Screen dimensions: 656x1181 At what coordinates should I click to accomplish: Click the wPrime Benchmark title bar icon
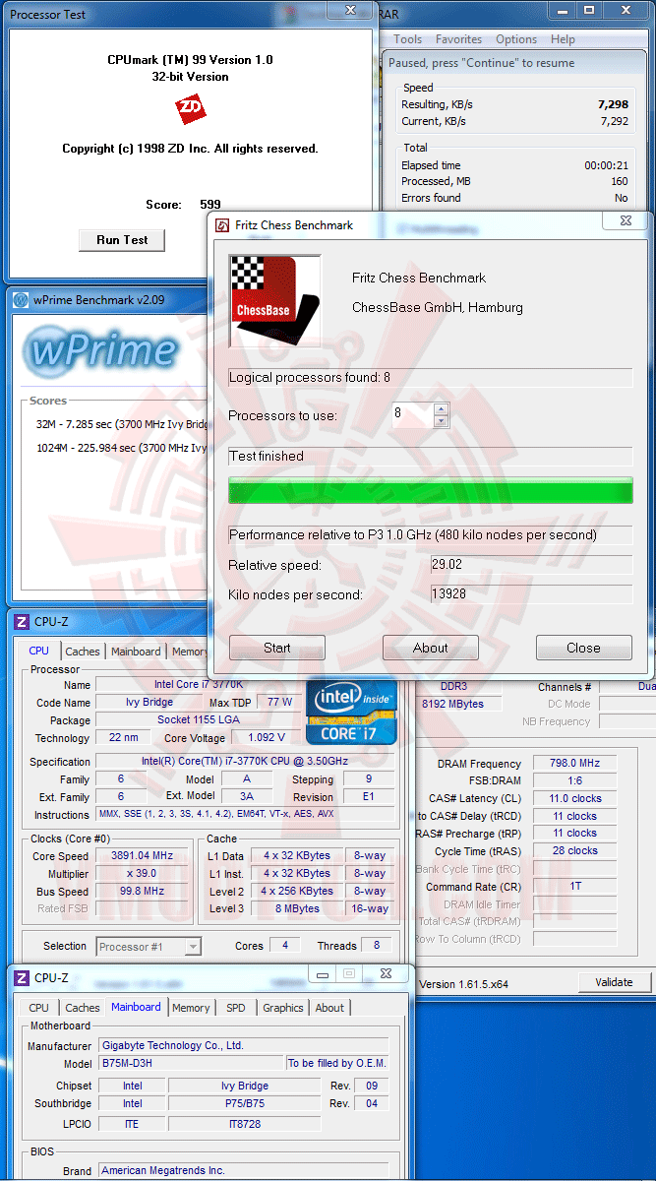22,301
